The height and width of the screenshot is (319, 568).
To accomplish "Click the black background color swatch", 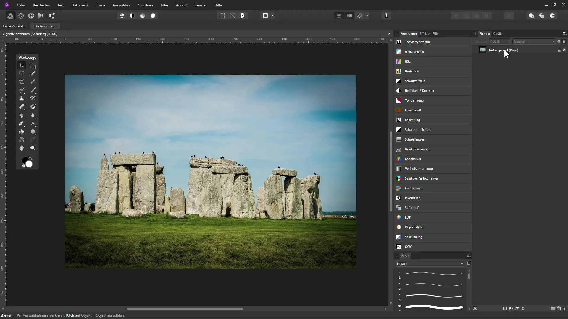I will (24, 160).
